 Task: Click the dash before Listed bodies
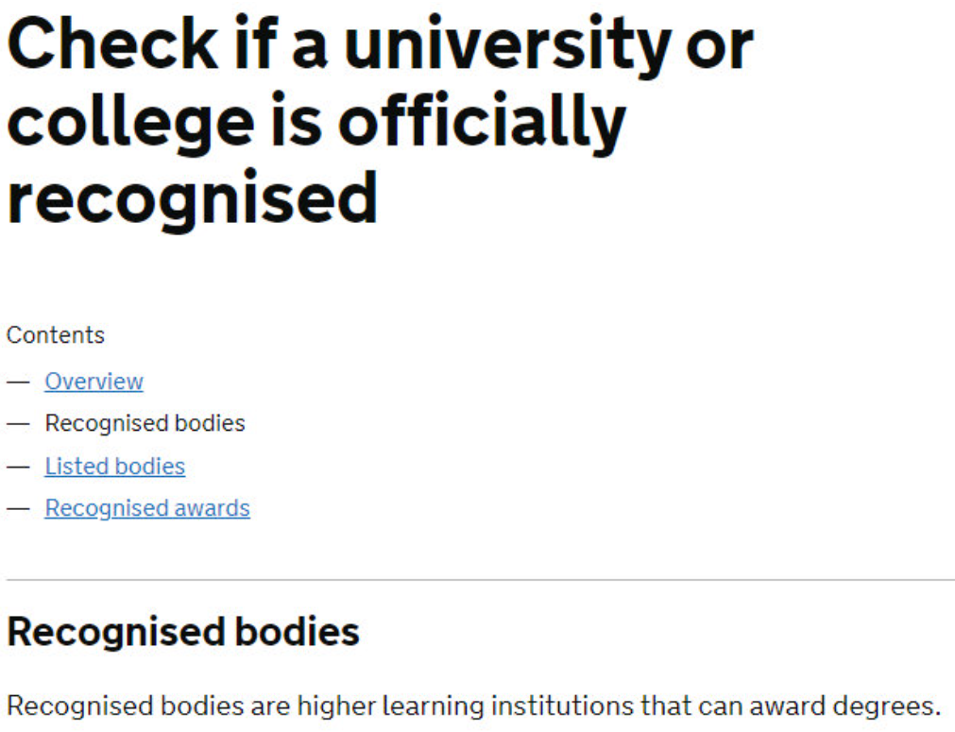19,467
